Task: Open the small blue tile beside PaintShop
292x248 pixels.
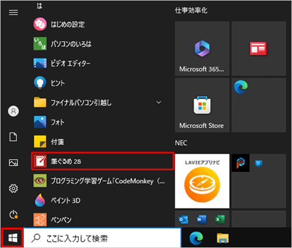Action: 259,163
